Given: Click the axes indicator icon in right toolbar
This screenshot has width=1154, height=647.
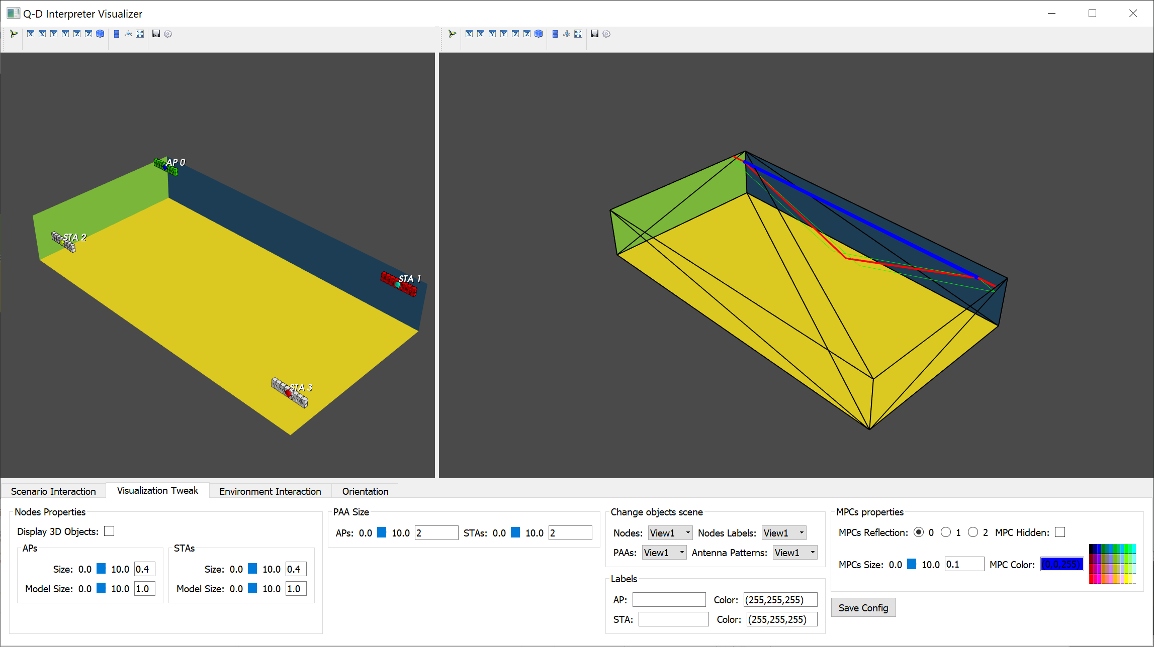Looking at the screenshot, I should 567,34.
